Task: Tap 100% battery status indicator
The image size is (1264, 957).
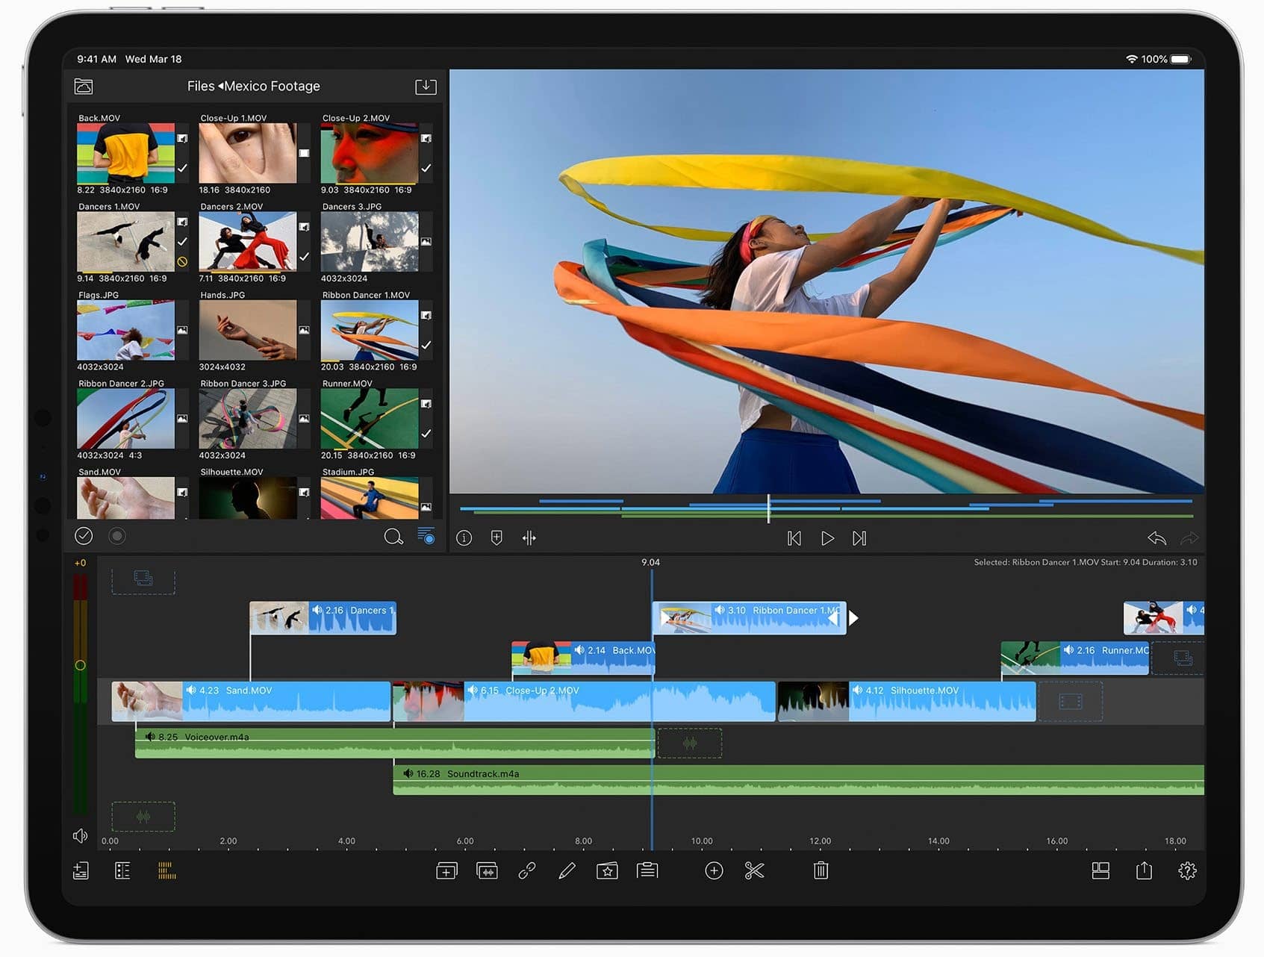Action: (x=1165, y=59)
